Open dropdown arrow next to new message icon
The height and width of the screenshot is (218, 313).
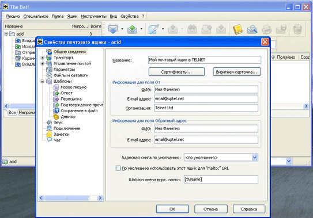pyautogui.click(x=163, y=29)
